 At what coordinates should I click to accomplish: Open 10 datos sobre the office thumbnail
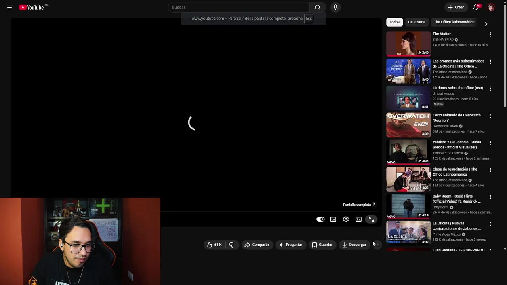(x=408, y=98)
